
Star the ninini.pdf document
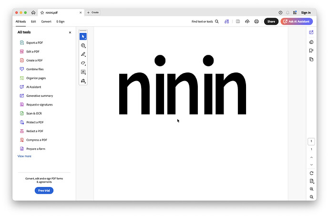(42, 12)
